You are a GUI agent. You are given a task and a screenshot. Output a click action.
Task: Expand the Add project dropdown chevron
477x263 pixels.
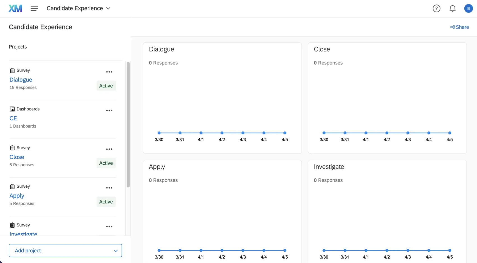[x=115, y=250]
